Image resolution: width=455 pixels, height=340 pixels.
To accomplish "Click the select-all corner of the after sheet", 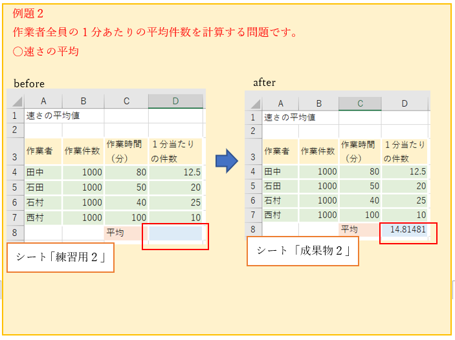I will (x=253, y=103).
